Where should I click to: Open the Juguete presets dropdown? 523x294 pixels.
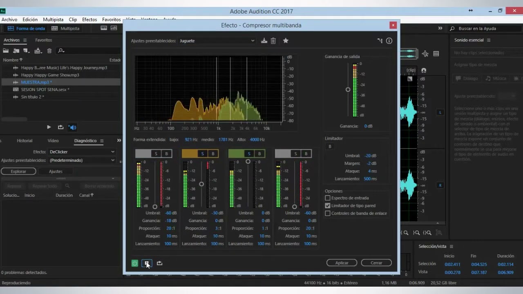(x=217, y=41)
